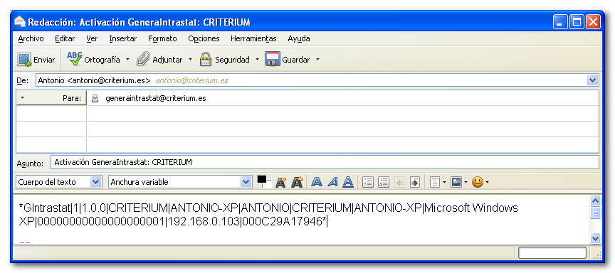Open the emoticon dropdown arrow

(487, 182)
